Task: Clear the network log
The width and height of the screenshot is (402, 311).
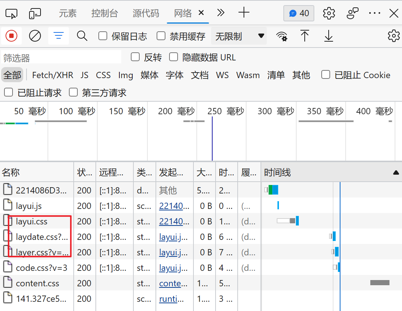Action: tap(35, 36)
